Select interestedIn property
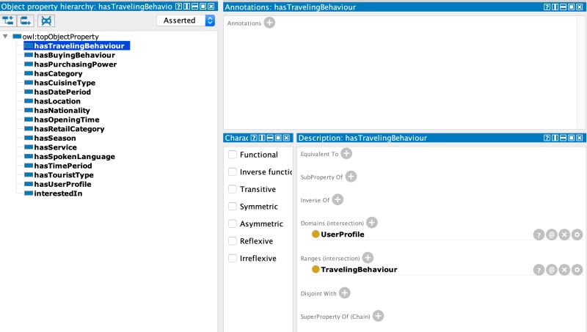Screen dimensions: 587x332 pos(58,193)
